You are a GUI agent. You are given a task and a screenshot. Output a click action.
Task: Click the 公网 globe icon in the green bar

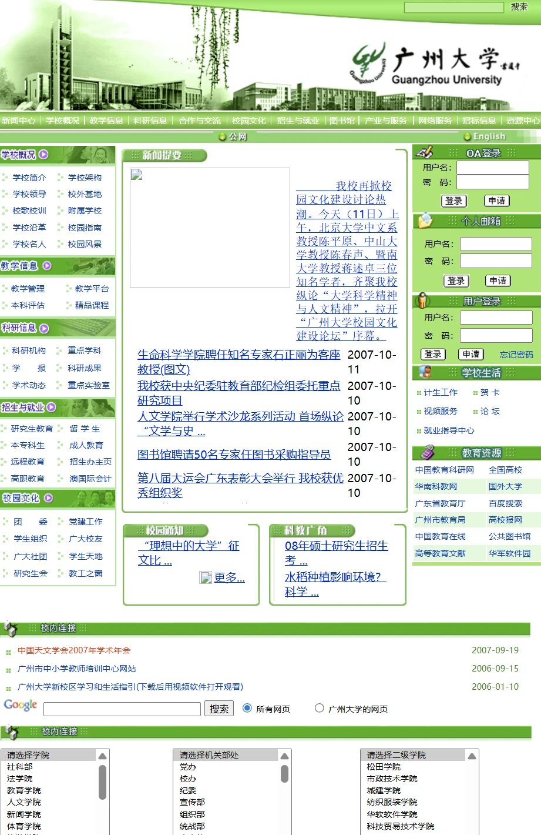[x=223, y=136]
